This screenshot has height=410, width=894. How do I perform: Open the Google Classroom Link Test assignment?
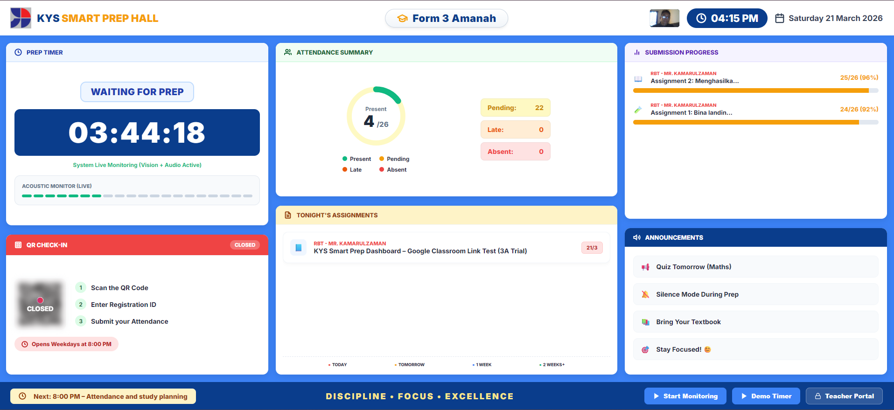click(447, 248)
